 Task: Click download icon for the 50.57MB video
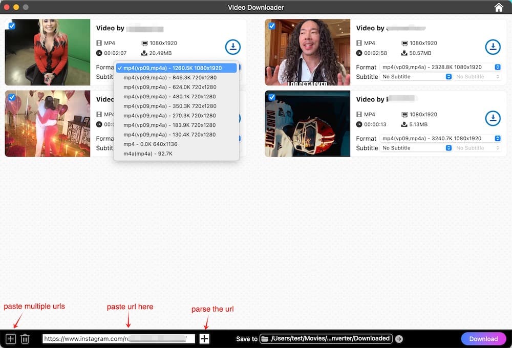pos(493,47)
